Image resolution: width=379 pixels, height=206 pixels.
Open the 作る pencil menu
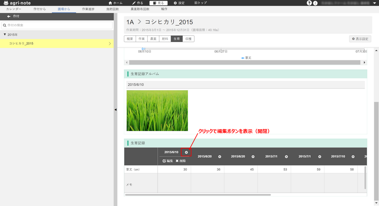pos(138,3)
